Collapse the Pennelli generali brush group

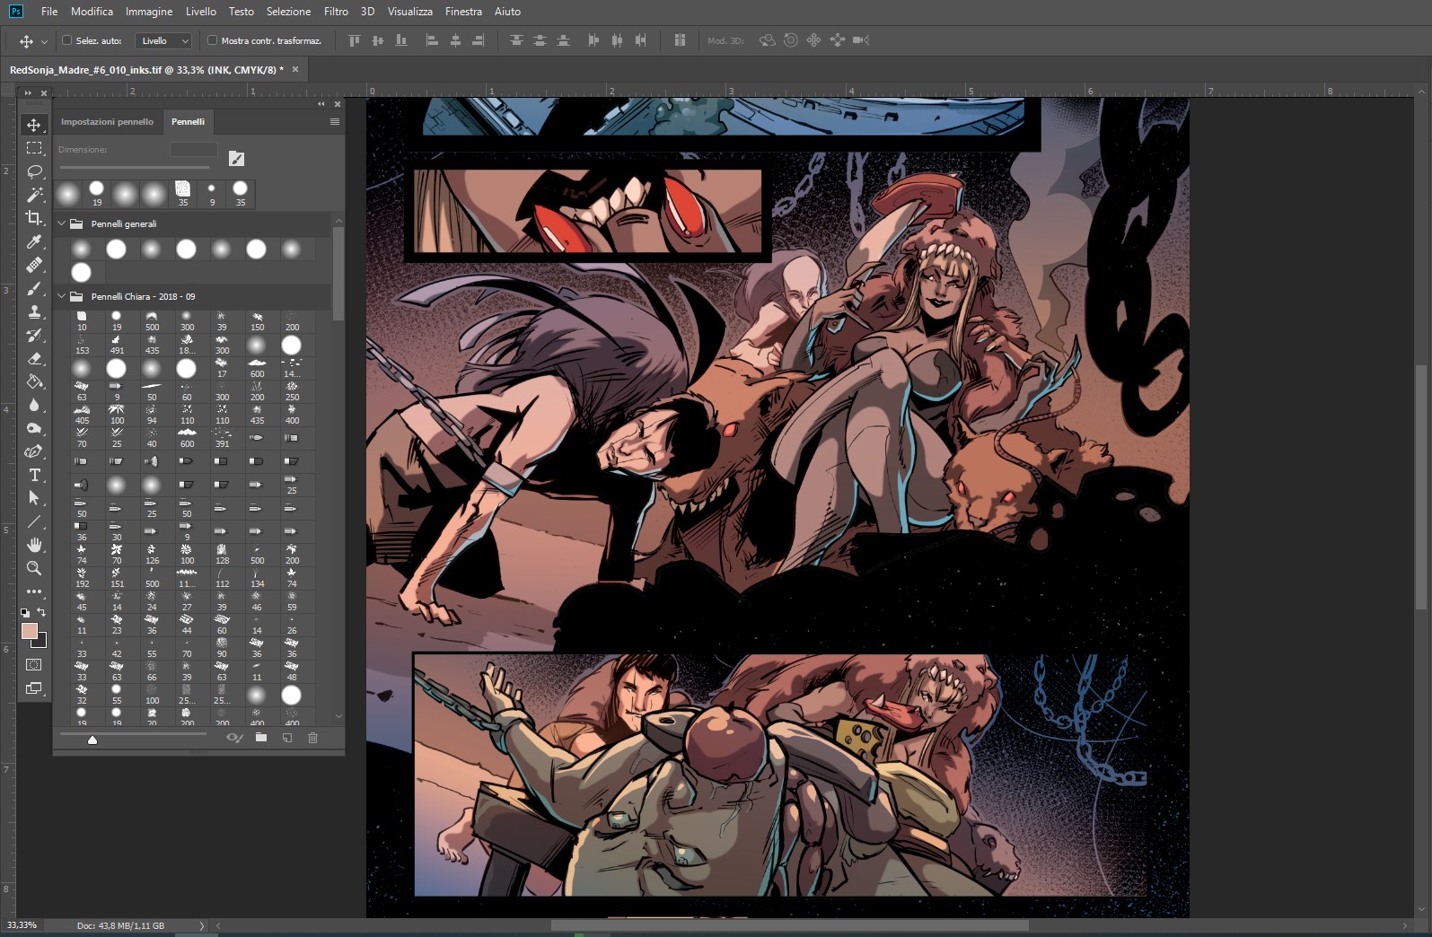[62, 223]
